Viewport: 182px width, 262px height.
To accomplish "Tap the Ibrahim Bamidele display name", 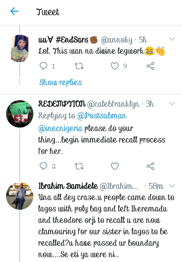I will pyautogui.click(x=68, y=186).
